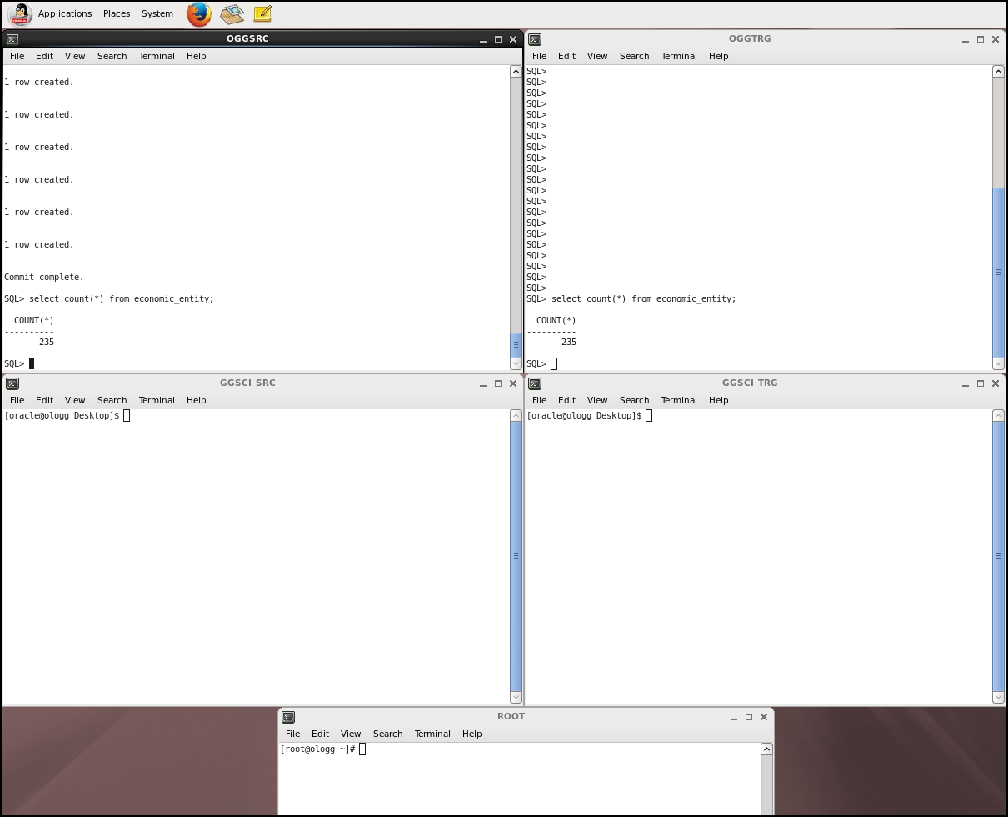The width and height of the screenshot is (1008, 817).
Task: Click OGGTRG scrollbar thumb
Action: point(998,272)
